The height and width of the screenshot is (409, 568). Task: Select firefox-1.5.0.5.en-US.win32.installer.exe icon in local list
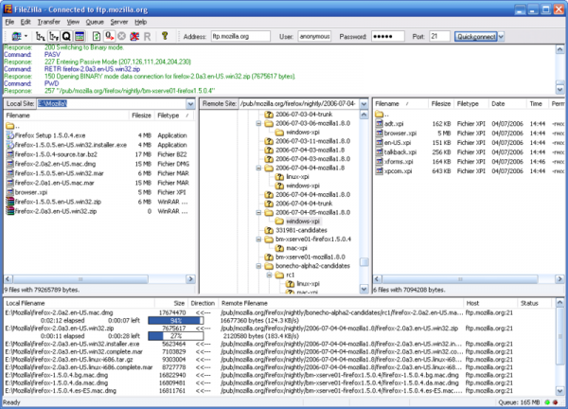tap(10, 145)
